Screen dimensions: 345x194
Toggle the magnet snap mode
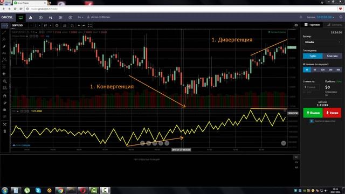click(5, 96)
